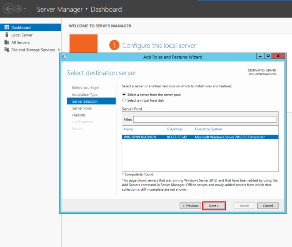Click Configure this local server link

pos(159,45)
